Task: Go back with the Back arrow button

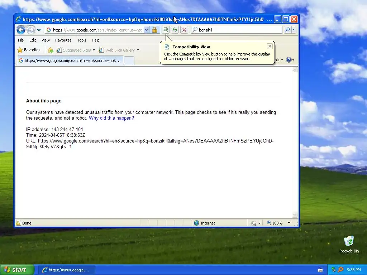Action: point(21,30)
